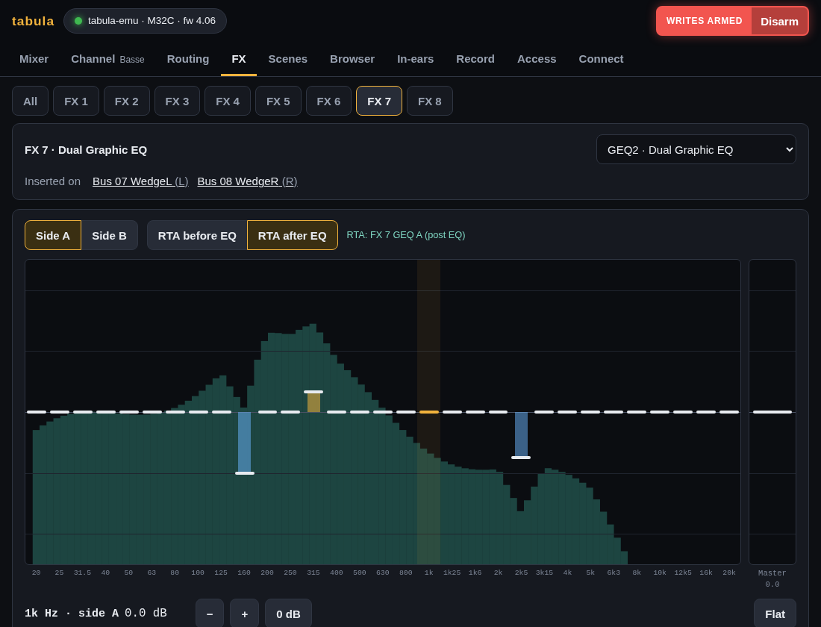The width and height of the screenshot is (821, 627).
Task: Click the 6k3 frequency label
Action: tap(614, 573)
